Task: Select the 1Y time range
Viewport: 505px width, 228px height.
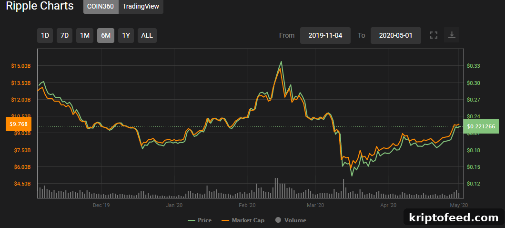Action: click(126, 35)
